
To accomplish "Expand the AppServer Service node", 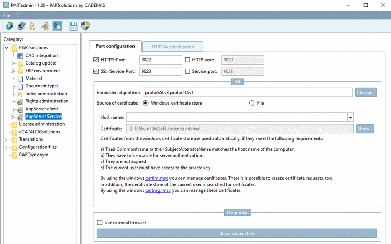I will [13, 117].
